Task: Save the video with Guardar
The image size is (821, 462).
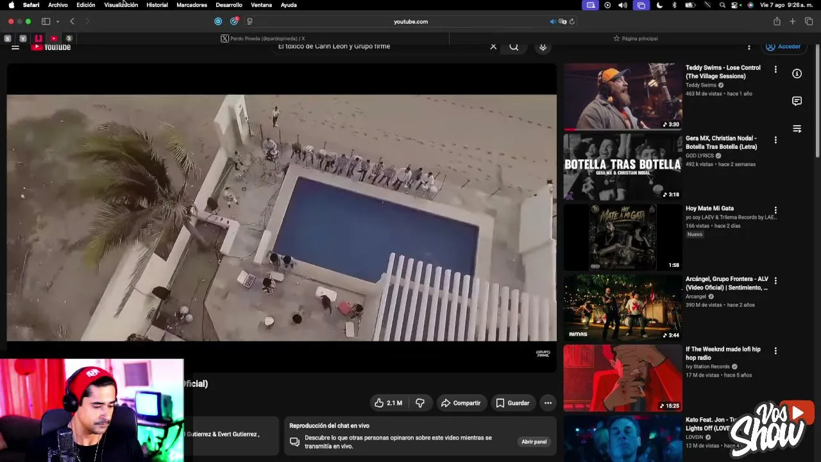Action: pyautogui.click(x=512, y=403)
